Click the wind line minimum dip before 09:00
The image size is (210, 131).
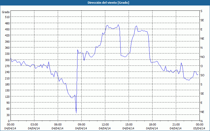point(76,113)
